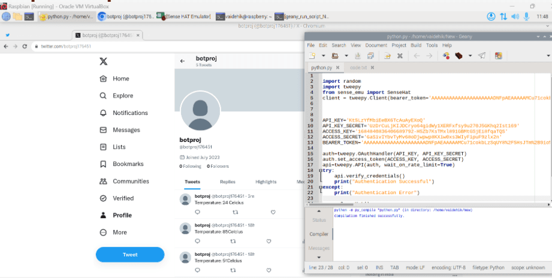Retweet the Temperature: 24 Celcius tweet
This screenshot has height=278, width=552.
pyautogui.click(x=236, y=212)
